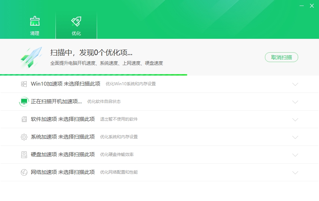The width and height of the screenshot is (319, 201).
Task: Click the green monitor startup scan icon
Action: [24, 102]
